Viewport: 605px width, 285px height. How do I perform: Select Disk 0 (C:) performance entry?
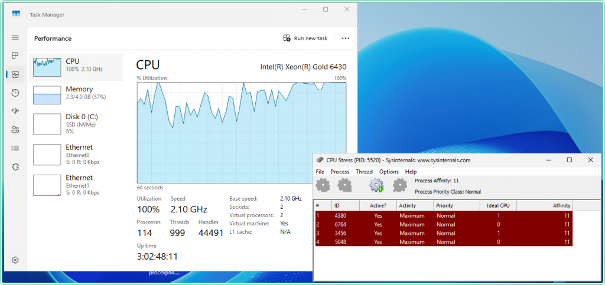click(76, 124)
